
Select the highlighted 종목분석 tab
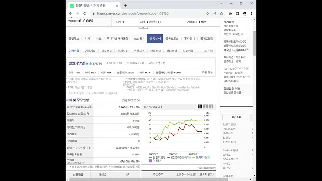pos(155,39)
